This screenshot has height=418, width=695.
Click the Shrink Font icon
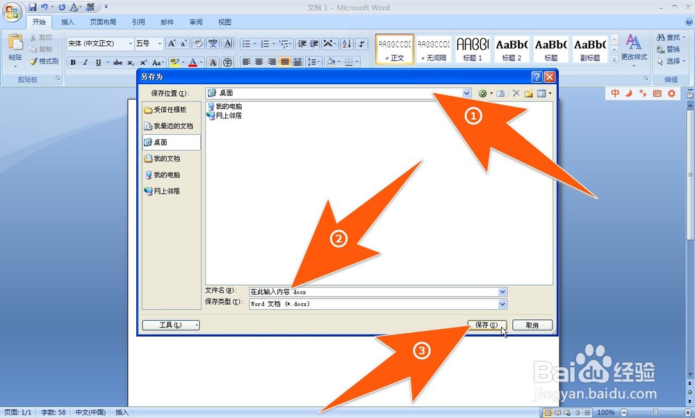coord(183,43)
